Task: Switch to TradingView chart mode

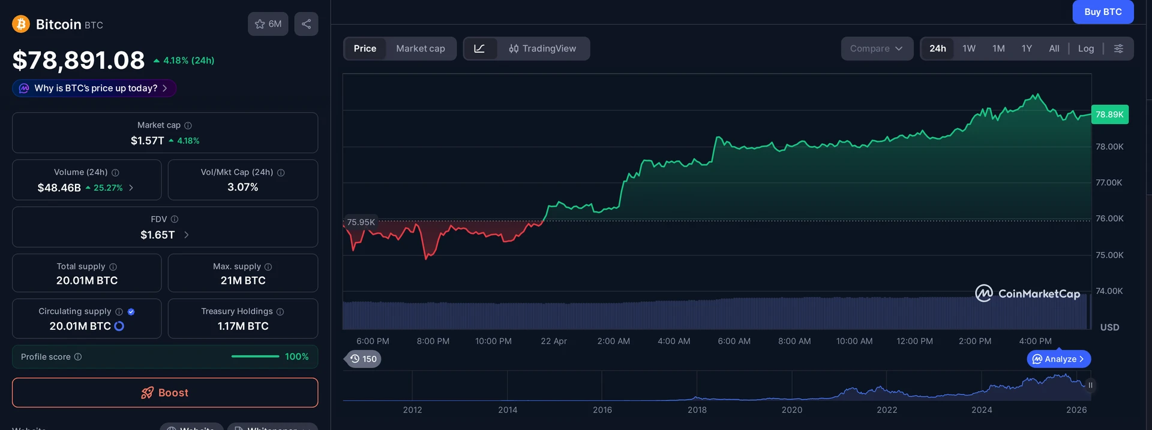Action: 542,49
